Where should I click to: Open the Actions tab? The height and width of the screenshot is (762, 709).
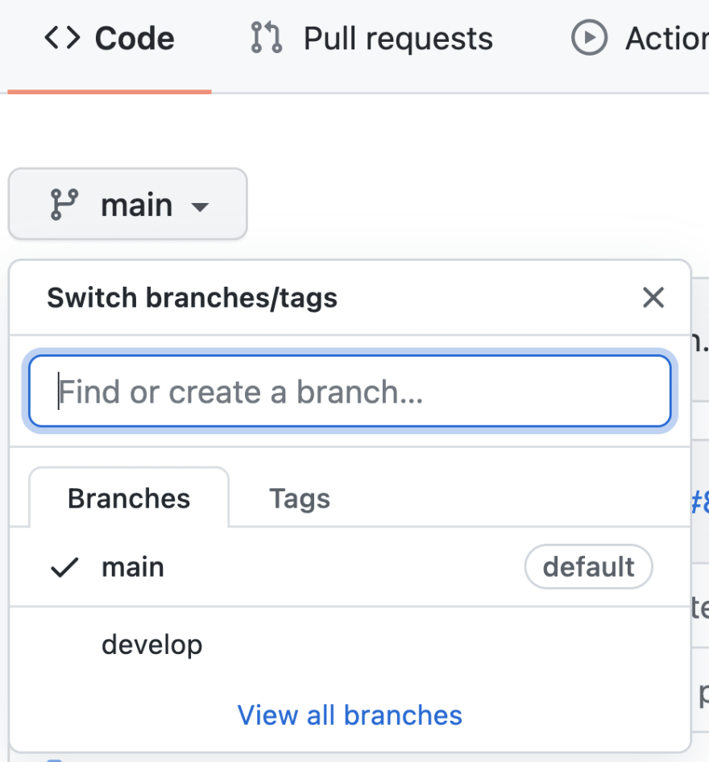(640, 39)
